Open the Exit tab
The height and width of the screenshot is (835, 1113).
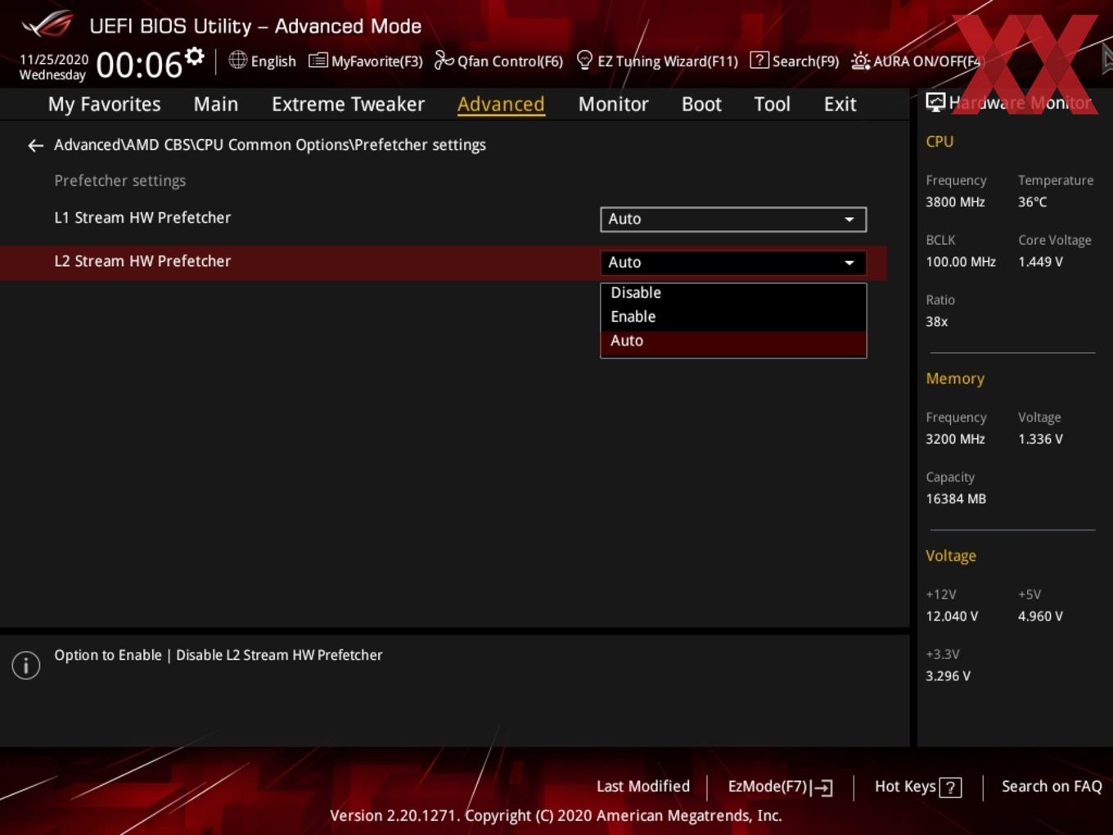(x=840, y=104)
